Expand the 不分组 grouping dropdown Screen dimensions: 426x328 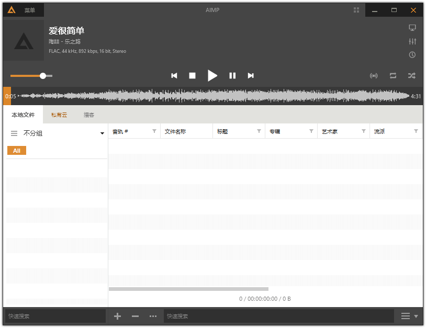tap(102, 133)
